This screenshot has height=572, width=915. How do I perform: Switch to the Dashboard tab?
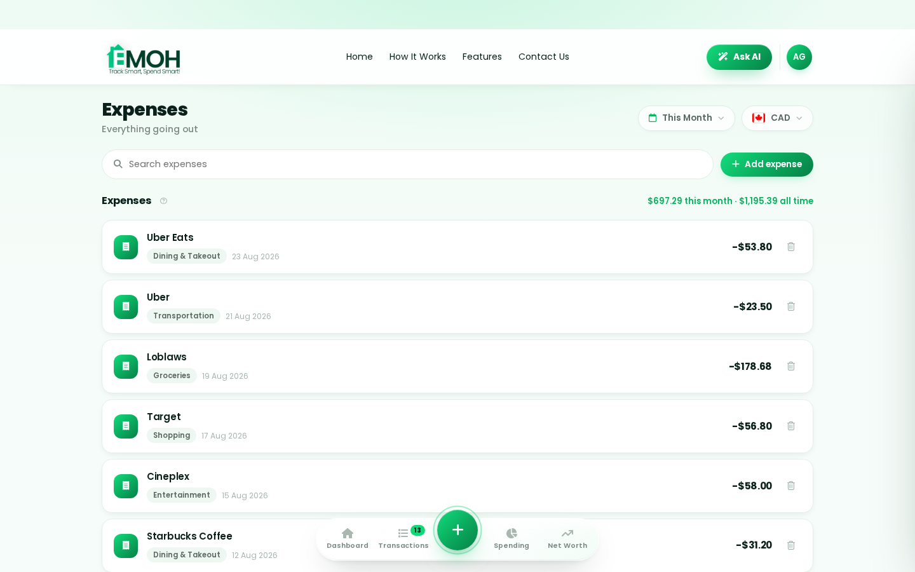tap(348, 538)
